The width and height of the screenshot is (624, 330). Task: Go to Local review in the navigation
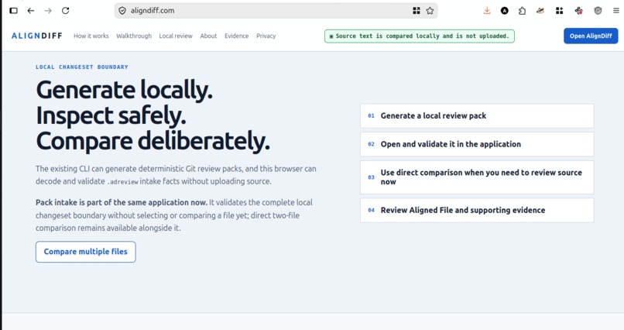(176, 36)
